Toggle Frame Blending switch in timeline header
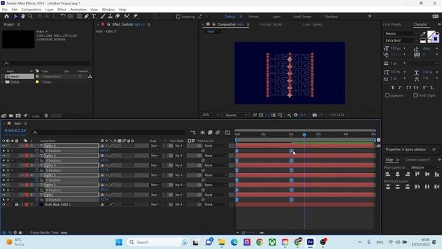The height and width of the screenshot is (249, 442). [210, 132]
